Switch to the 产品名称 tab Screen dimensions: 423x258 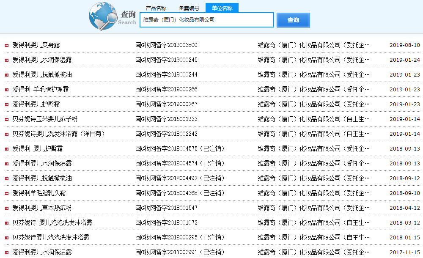tap(156, 8)
